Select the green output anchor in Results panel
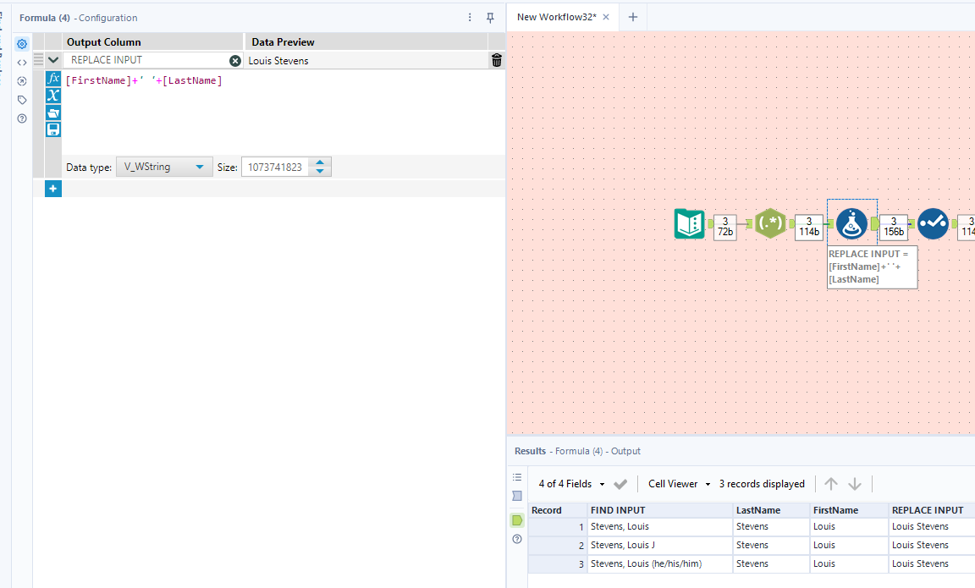Viewport: 975px width, 588px height. 517,520
